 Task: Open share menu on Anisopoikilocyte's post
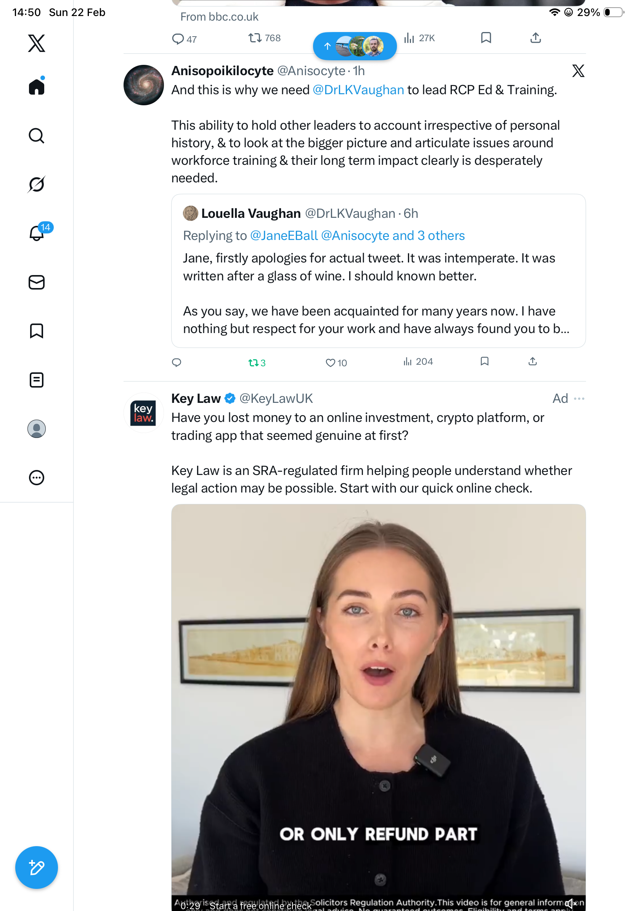533,361
